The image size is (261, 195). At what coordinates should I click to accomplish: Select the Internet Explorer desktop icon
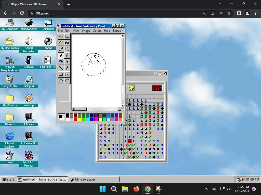pyautogui.click(x=9, y=140)
